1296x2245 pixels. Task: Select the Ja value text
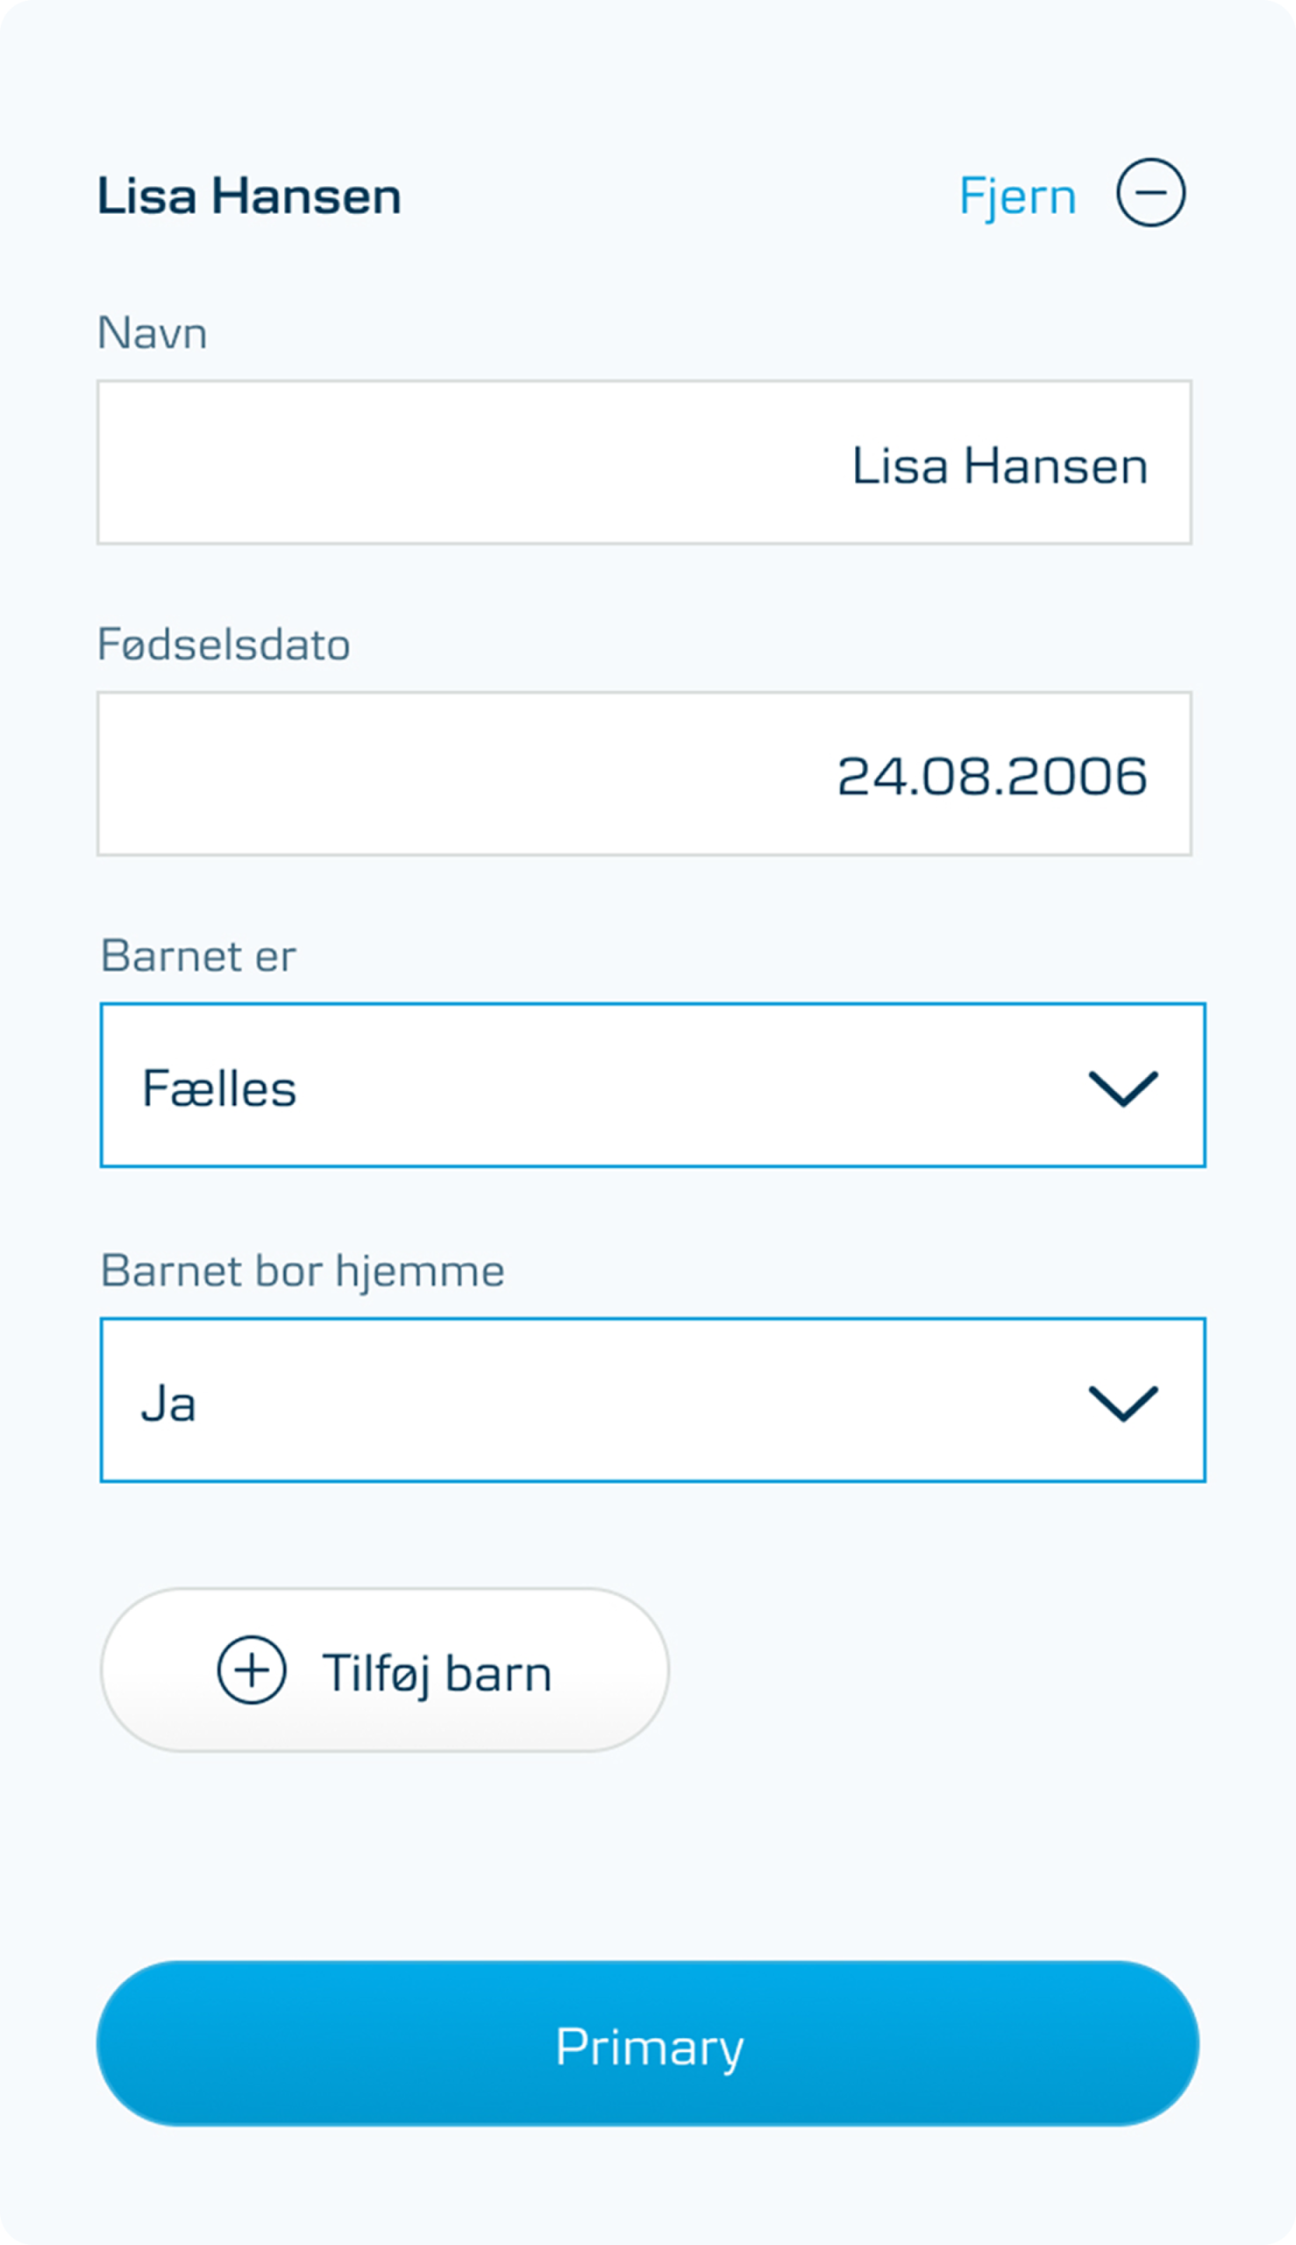point(168,1404)
